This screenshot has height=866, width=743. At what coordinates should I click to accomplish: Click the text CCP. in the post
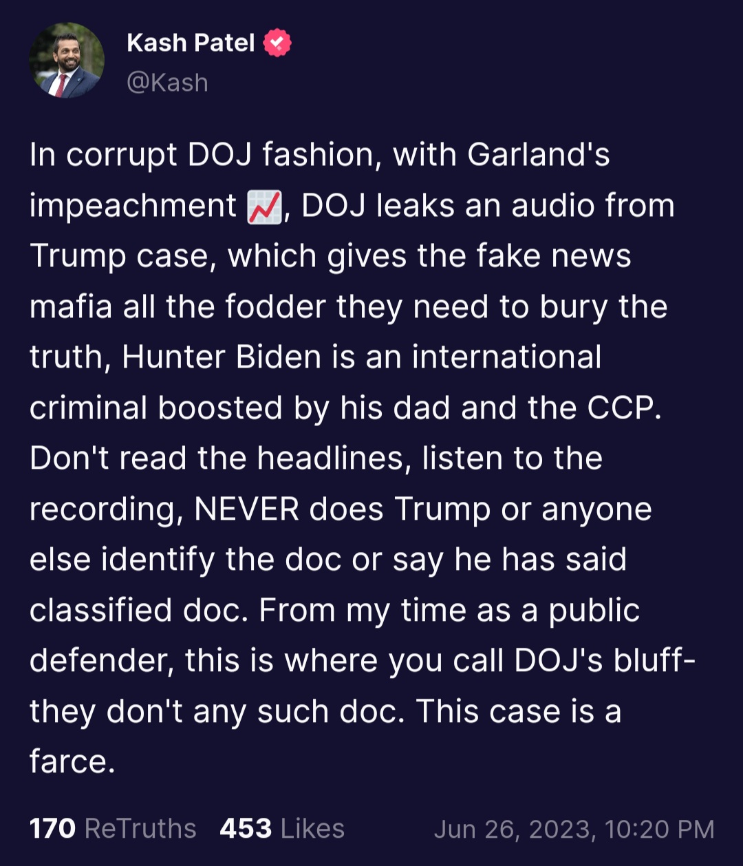(624, 408)
